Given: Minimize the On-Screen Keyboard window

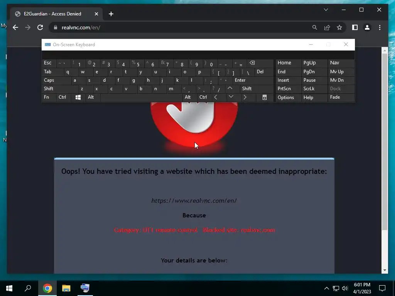Looking at the screenshot, I should pos(311,45).
